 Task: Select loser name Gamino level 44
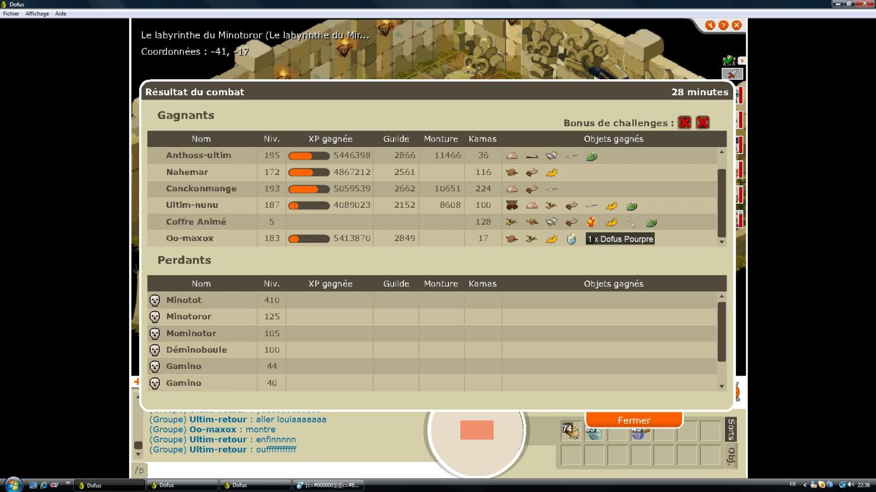pos(184,366)
